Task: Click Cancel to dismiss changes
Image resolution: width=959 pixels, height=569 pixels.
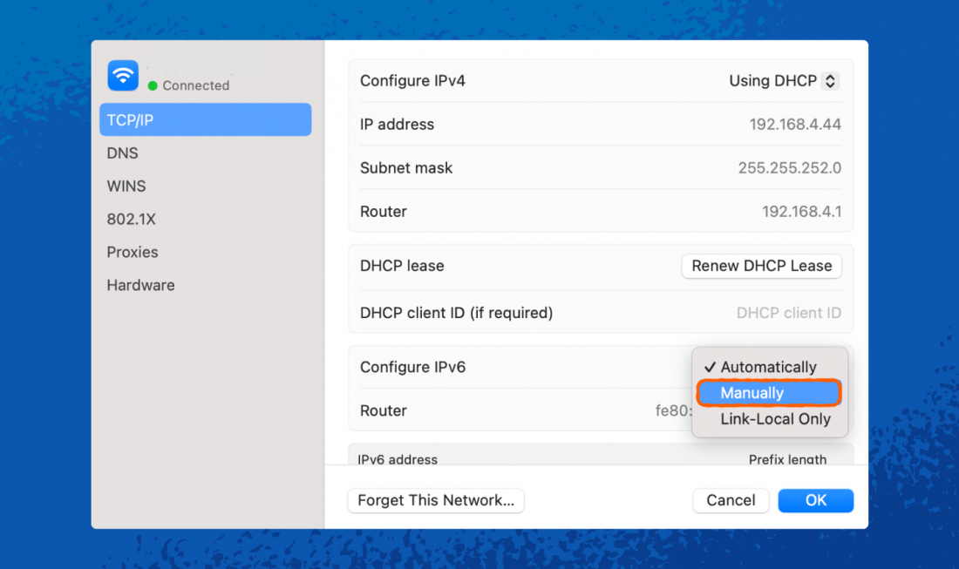Action: pyautogui.click(x=731, y=500)
